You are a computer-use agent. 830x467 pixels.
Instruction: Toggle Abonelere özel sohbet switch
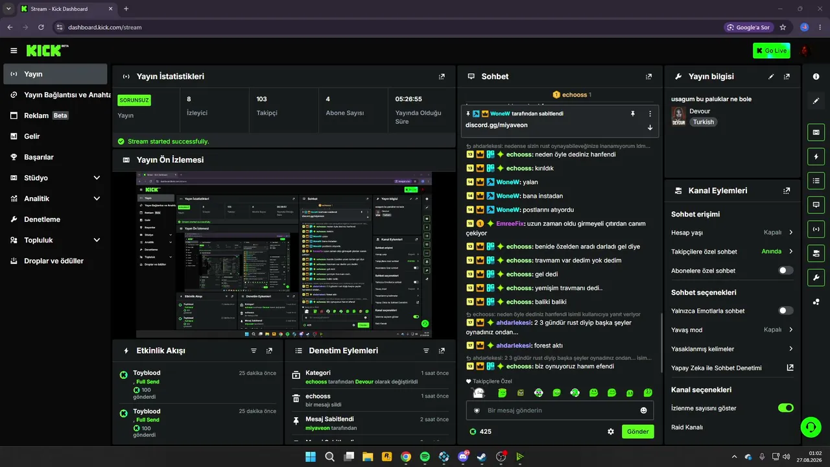[x=785, y=270]
